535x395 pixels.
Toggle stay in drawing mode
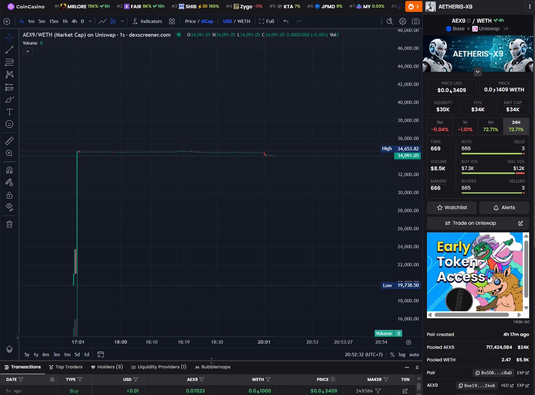tap(9, 182)
